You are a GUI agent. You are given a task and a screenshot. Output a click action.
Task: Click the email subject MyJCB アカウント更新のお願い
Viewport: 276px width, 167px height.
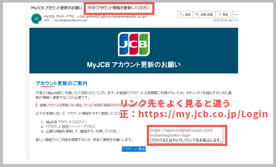57,7
